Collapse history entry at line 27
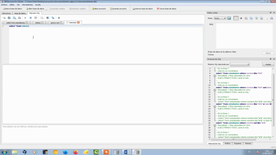The height and width of the screenshot is (155, 276). point(215,125)
